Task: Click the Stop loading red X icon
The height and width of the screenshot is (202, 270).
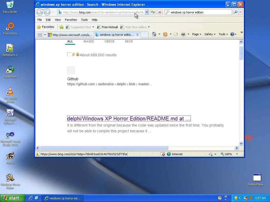Action: pos(160,12)
